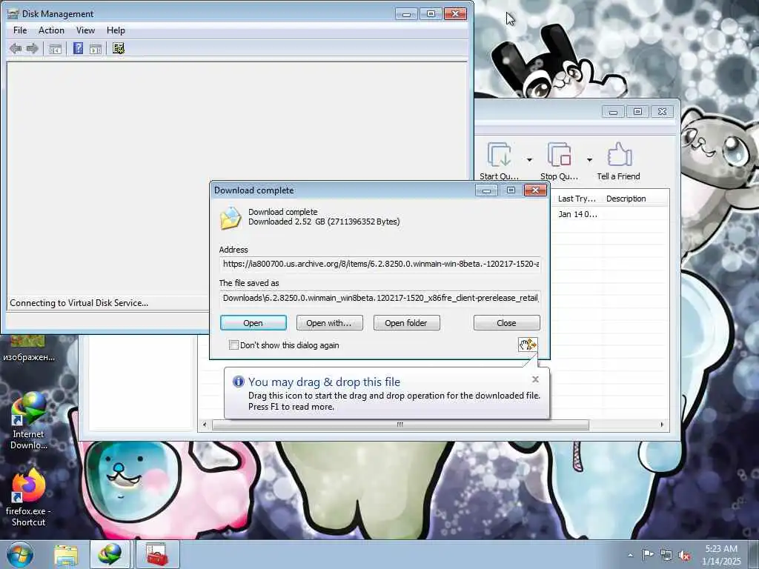Screen dimensions: 759x569
Task: Click the drag and drop hand icon
Action: (528, 345)
